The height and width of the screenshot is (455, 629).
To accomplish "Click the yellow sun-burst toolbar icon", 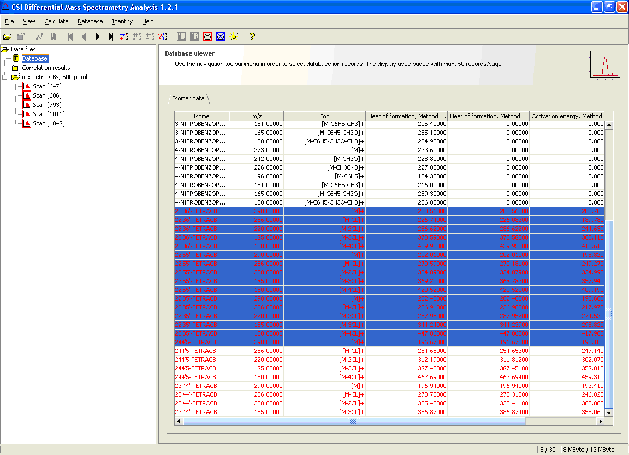I will [234, 37].
